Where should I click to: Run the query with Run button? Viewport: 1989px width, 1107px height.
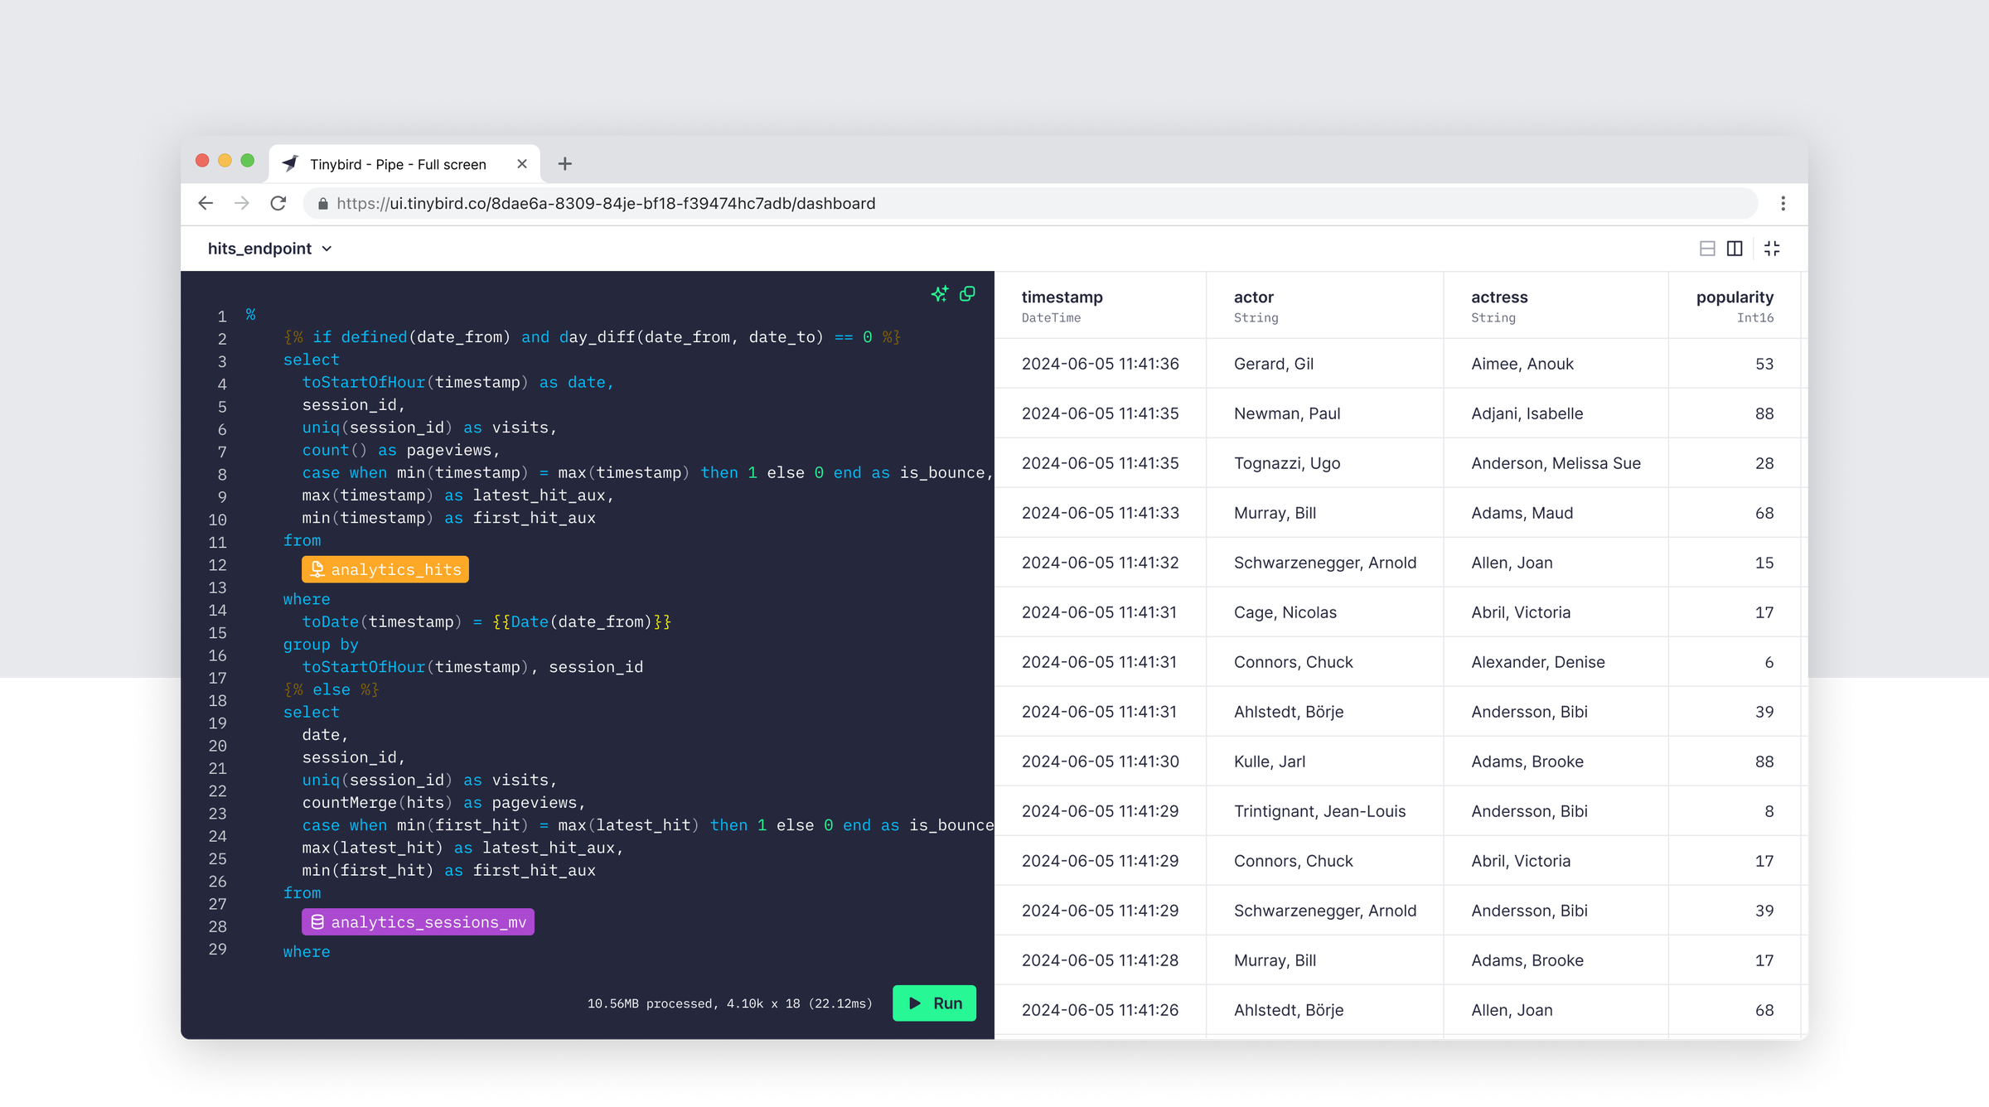pos(934,1003)
